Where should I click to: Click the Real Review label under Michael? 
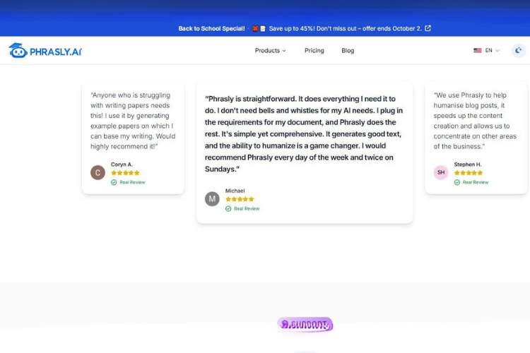pos(247,209)
